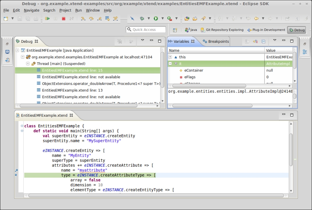Image resolution: width=312 pixels, height=210 pixels.
Task: Open the Navigate menu
Action: tap(32, 10)
